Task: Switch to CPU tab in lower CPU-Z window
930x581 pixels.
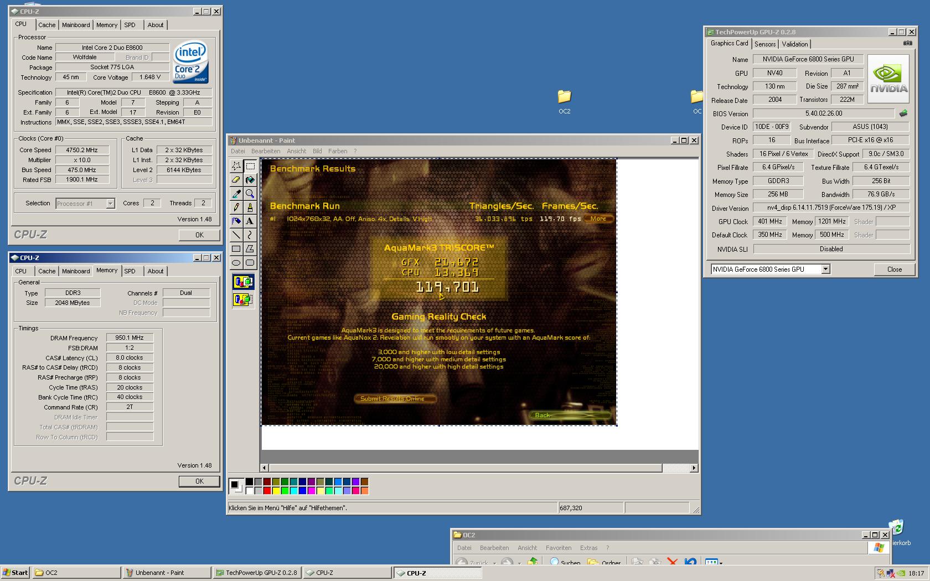Action: [x=21, y=271]
